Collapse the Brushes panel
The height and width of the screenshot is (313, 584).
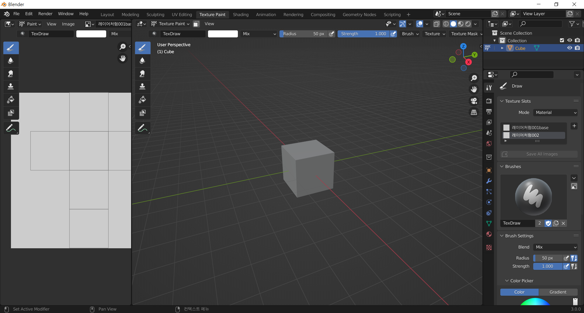pyautogui.click(x=502, y=167)
